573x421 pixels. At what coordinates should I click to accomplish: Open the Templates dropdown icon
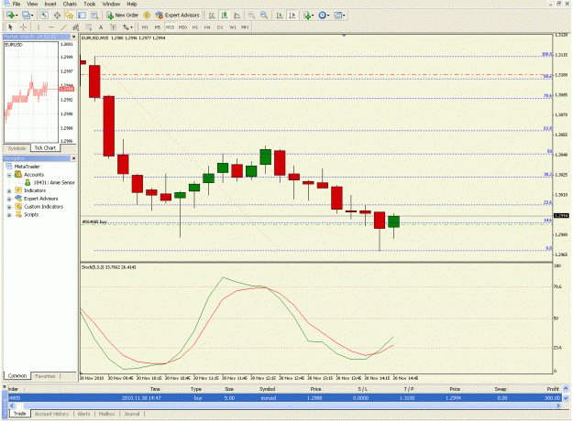click(339, 15)
